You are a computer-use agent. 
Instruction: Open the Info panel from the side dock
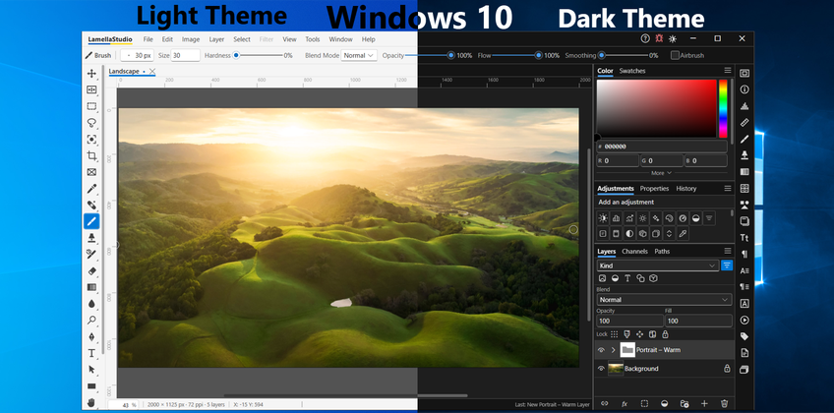tap(745, 89)
